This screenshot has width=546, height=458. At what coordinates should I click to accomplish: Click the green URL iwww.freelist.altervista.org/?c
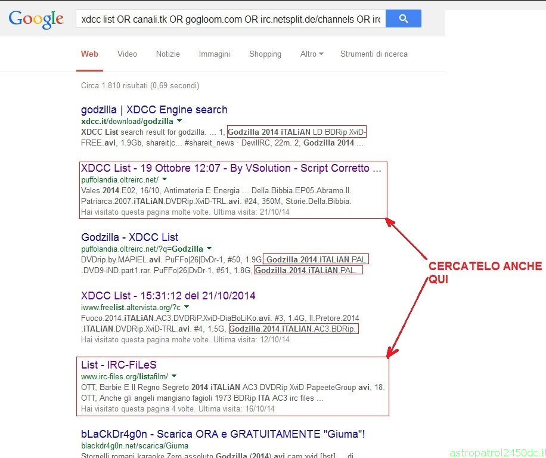[x=131, y=308]
